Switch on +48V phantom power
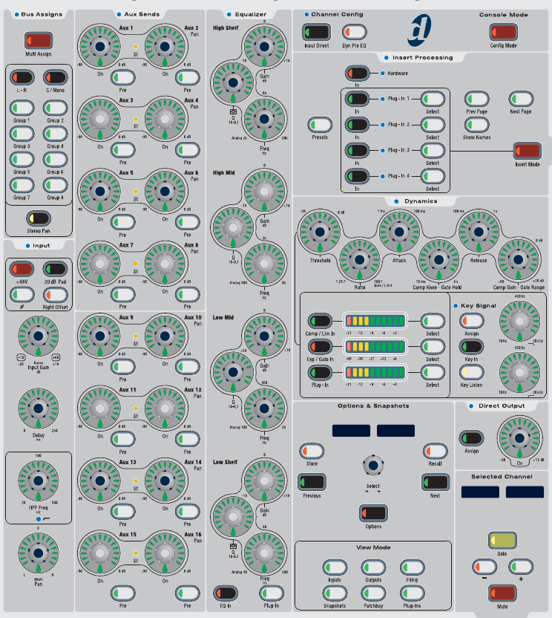The width and height of the screenshot is (552, 618). [x=22, y=269]
